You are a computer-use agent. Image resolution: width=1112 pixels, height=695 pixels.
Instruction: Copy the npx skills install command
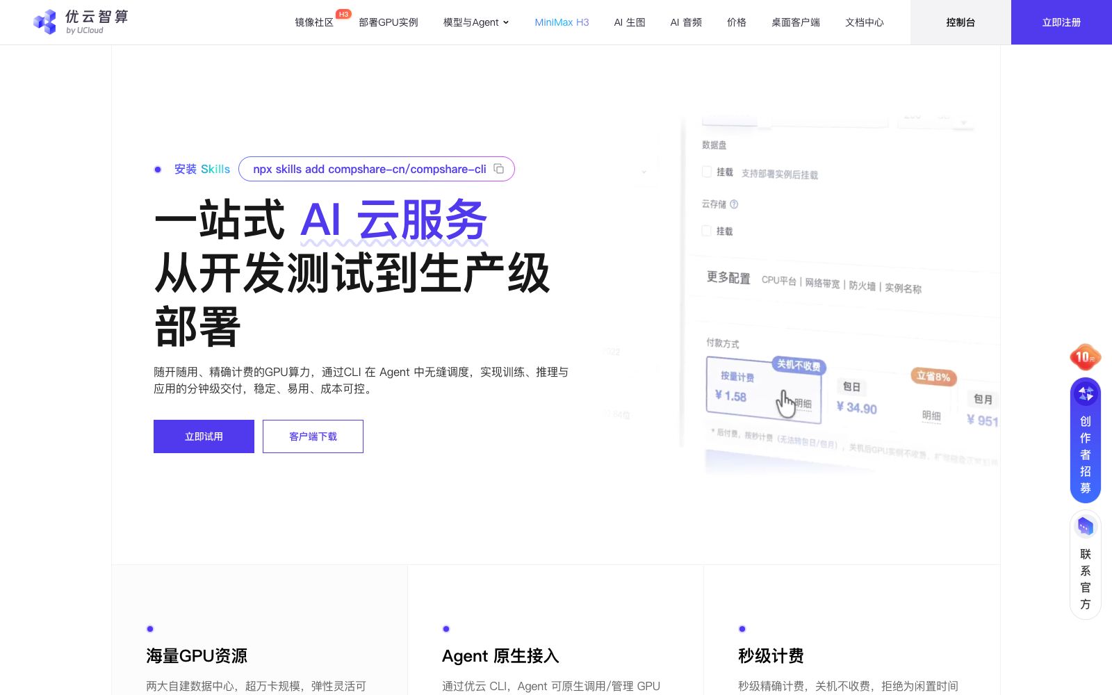[498, 169]
